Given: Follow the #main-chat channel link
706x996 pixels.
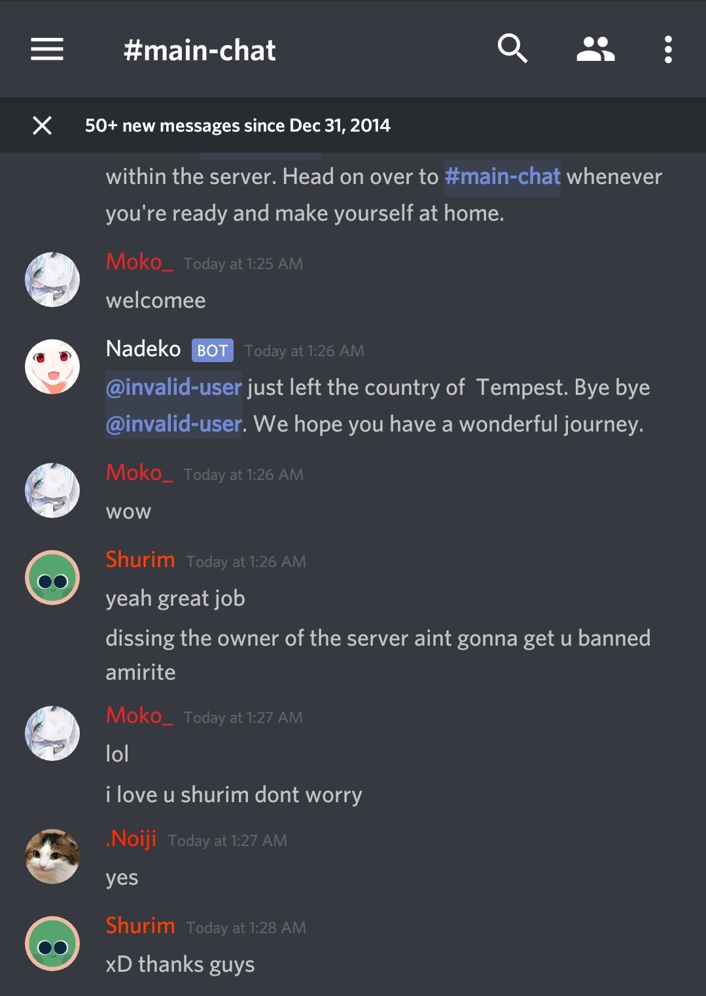Looking at the screenshot, I should (x=503, y=176).
